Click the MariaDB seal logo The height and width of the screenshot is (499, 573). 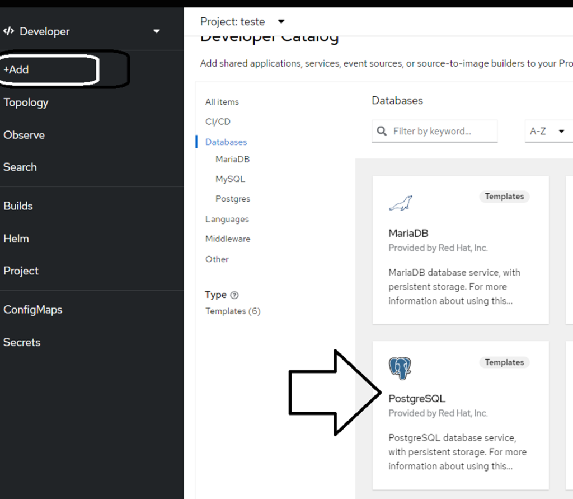tap(401, 203)
